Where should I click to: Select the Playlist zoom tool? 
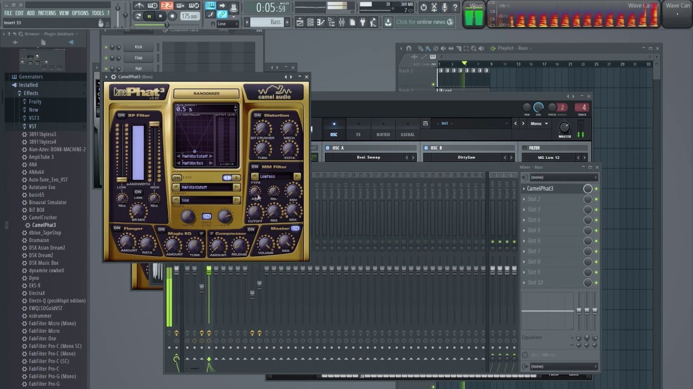click(474, 48)
